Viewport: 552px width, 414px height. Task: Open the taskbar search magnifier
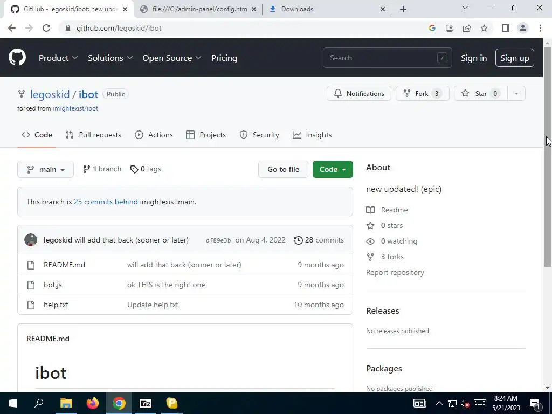pos(39,403)
